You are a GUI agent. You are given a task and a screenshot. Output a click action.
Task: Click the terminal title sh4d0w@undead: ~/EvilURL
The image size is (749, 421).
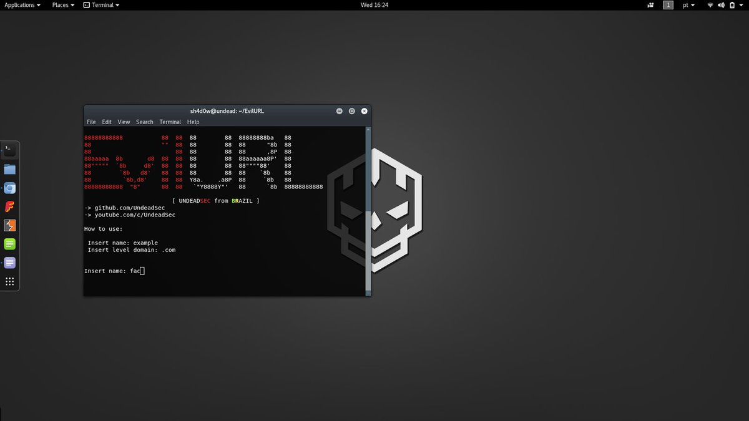[227, 111]
